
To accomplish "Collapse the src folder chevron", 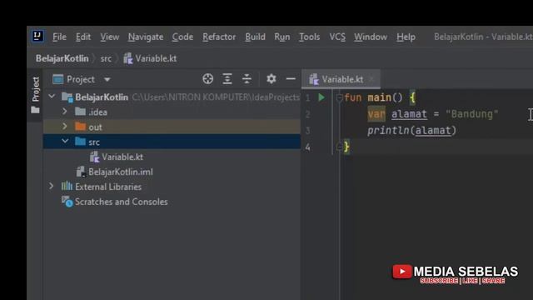I will tap(65, 141).
